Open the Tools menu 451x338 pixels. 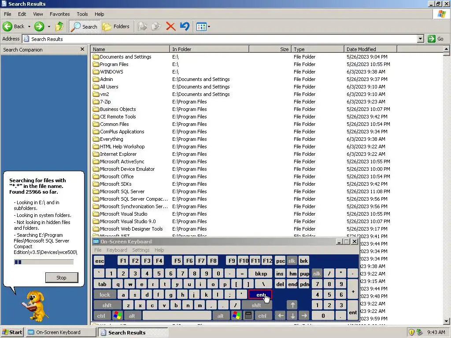[82, 14]
